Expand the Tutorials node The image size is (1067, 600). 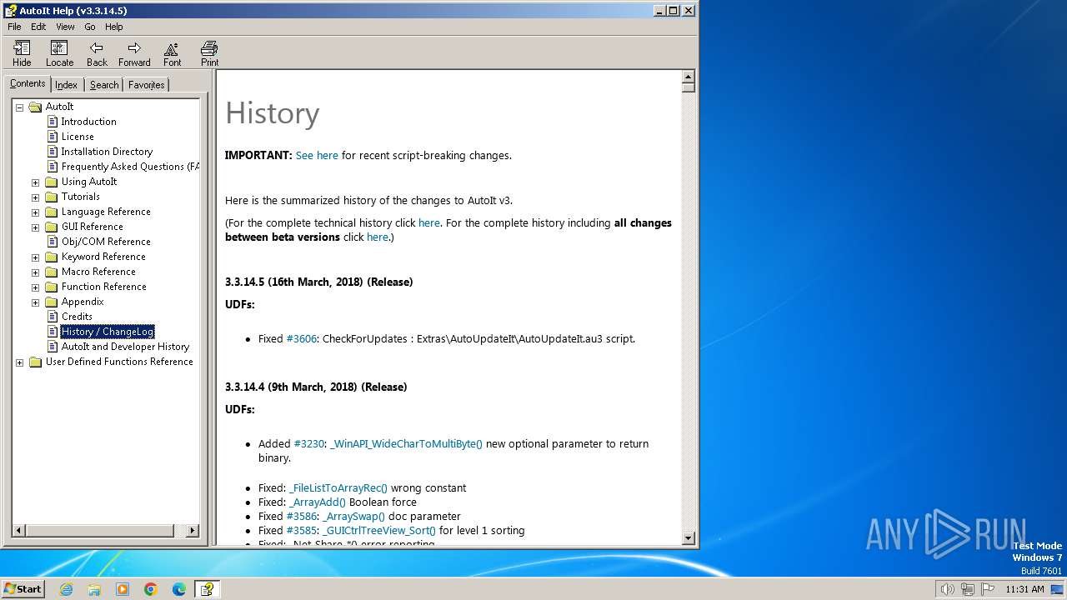coord(35,197)
